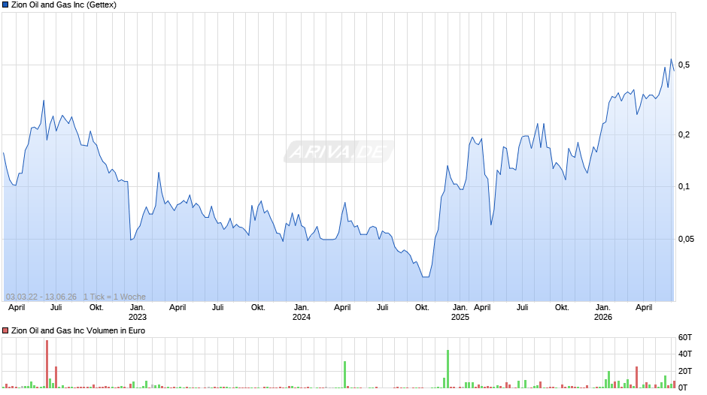Click the price axis label '0,05'

point(686,239)
